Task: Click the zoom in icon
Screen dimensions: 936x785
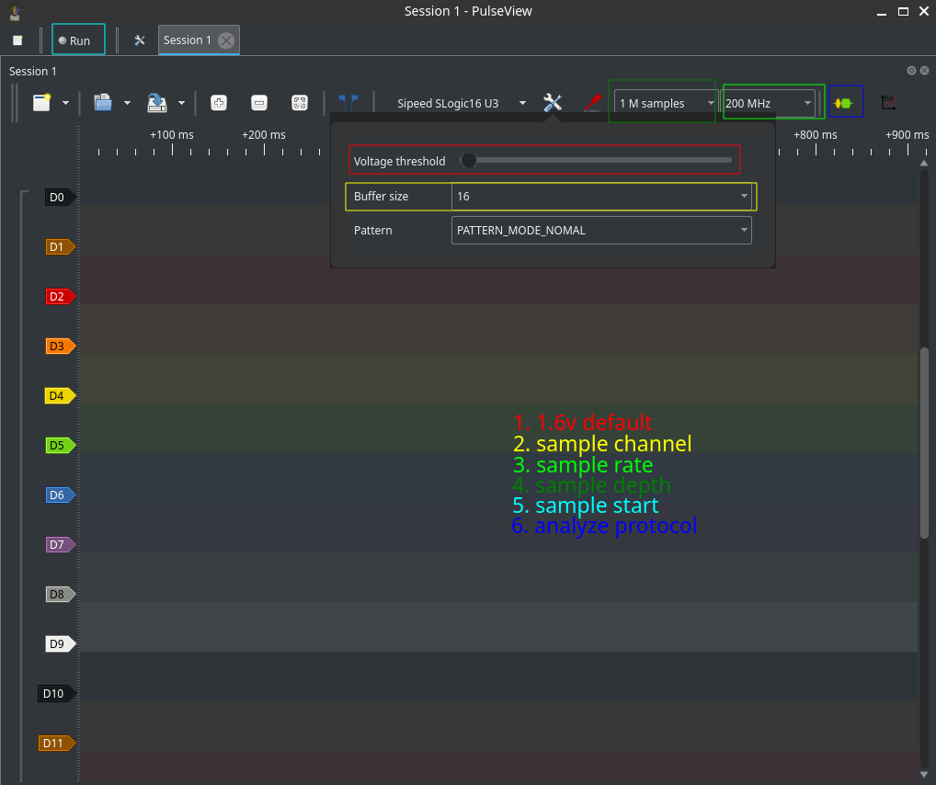Action: pos(219,103)
